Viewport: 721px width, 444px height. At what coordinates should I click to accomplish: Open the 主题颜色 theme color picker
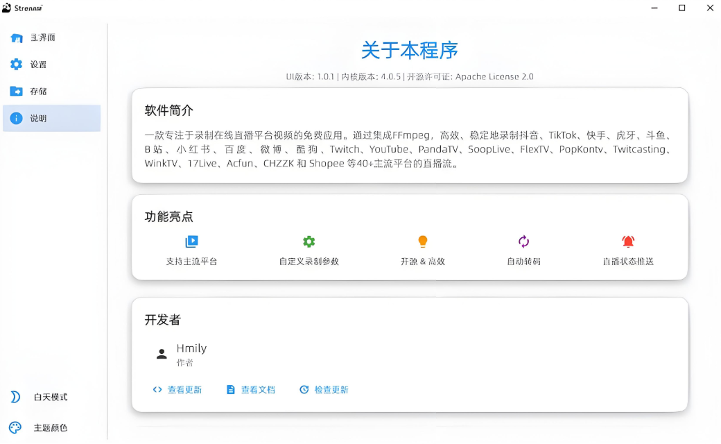coord(46,427)
